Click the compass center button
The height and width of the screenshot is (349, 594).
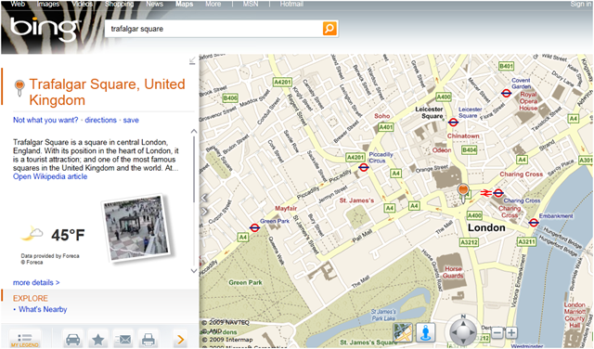coord(463,333)
